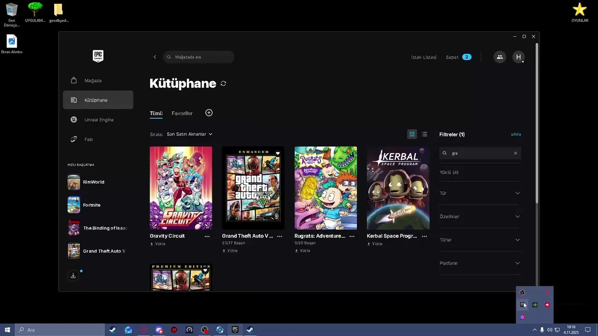Image resolution: width=598 pixels, height=336 pixels.
Task: Click Yükle under Kerbal Space Program
Action: 375,244
